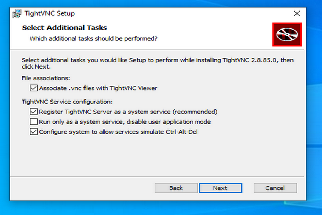The height and width of the screenshot is (215, 322).
Task: Close the TightVNC Setup window
Action: (297, 13)
